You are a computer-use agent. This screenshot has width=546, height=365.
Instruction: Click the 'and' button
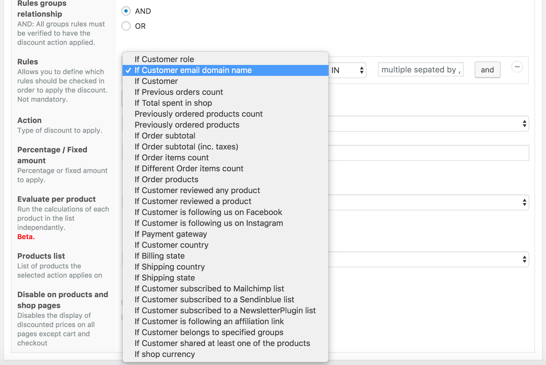tap(487, 70)
